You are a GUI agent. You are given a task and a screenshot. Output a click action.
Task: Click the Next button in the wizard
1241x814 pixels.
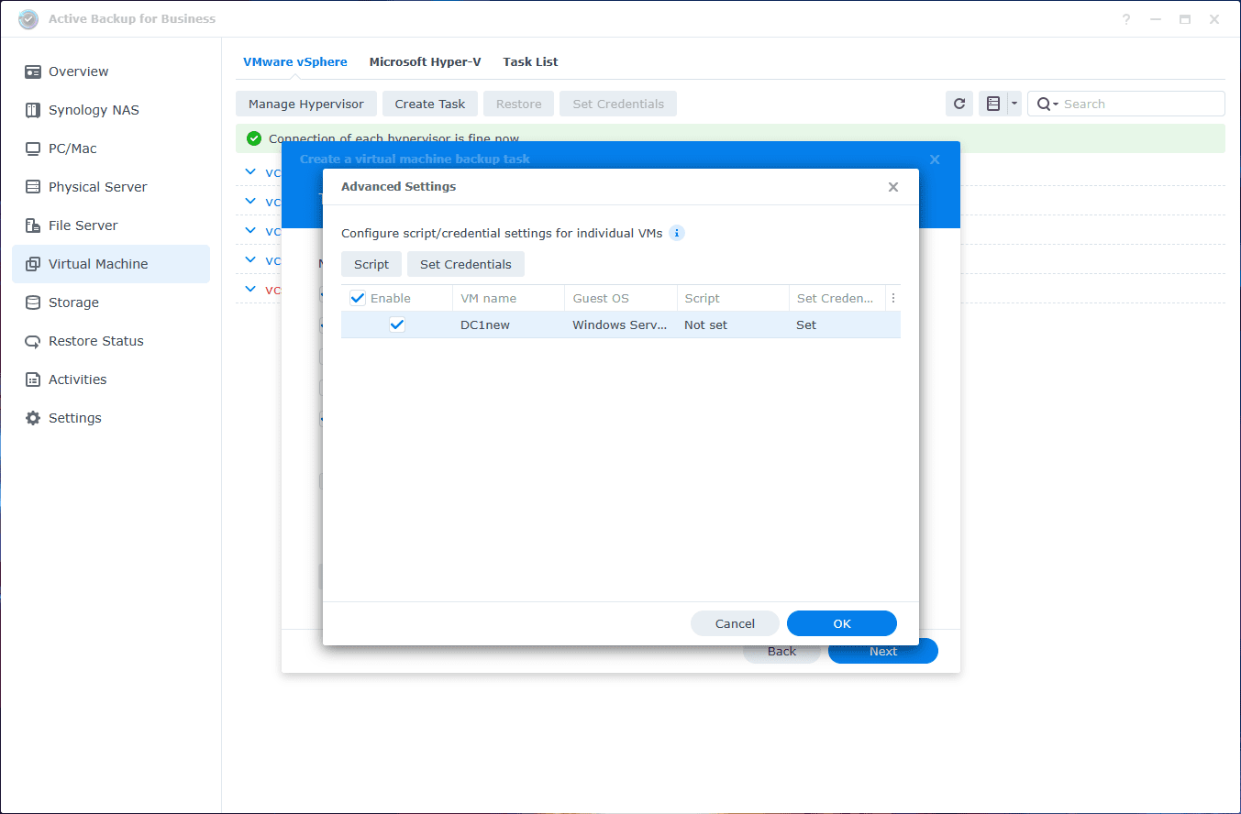(883, 652)
